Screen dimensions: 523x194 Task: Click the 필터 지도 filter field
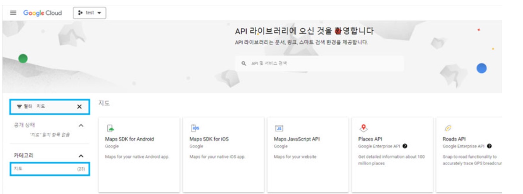click(x=50, y=107)
